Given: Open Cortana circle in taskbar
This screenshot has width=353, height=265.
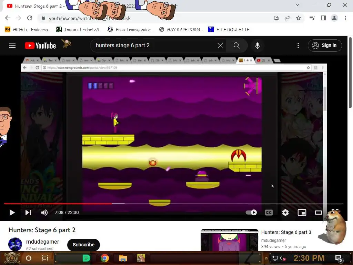Looking at the screenshot, I should [x=29, y=258].
